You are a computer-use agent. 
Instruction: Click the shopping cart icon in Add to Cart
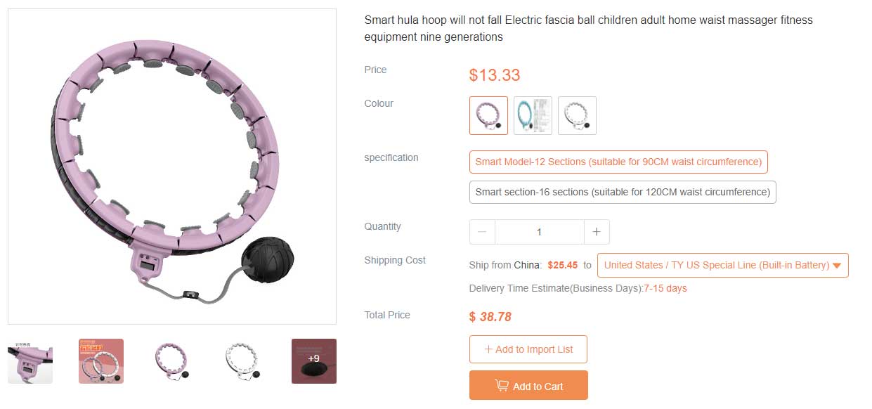point(502,386)
